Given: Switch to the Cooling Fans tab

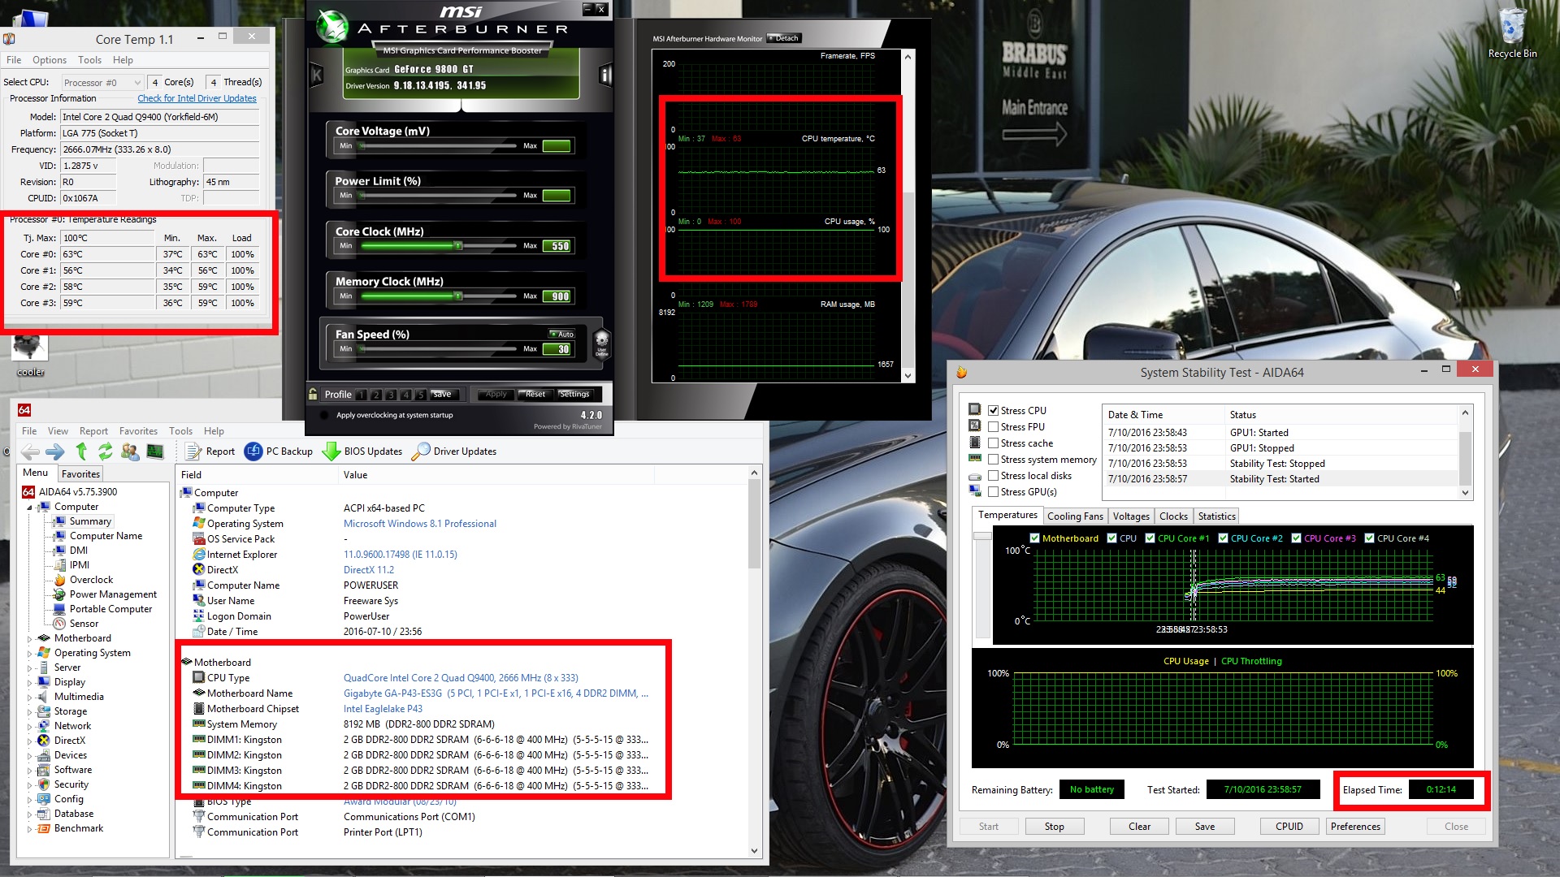Looking at the screenshot, I should click(1075, 516).
